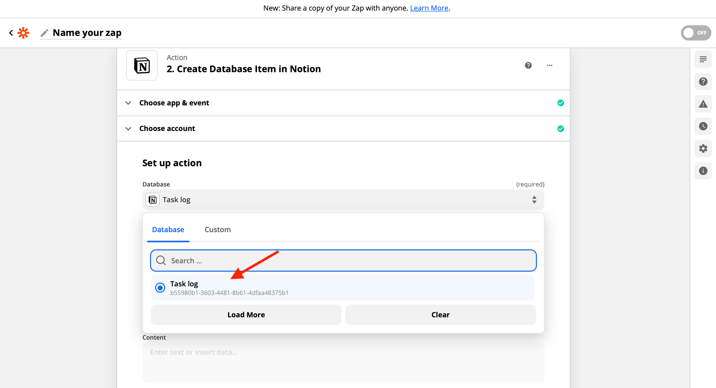Switch to the Database tab
This screenshot has width=716, height=388.
pyautogui.click(x=168, y=230)
